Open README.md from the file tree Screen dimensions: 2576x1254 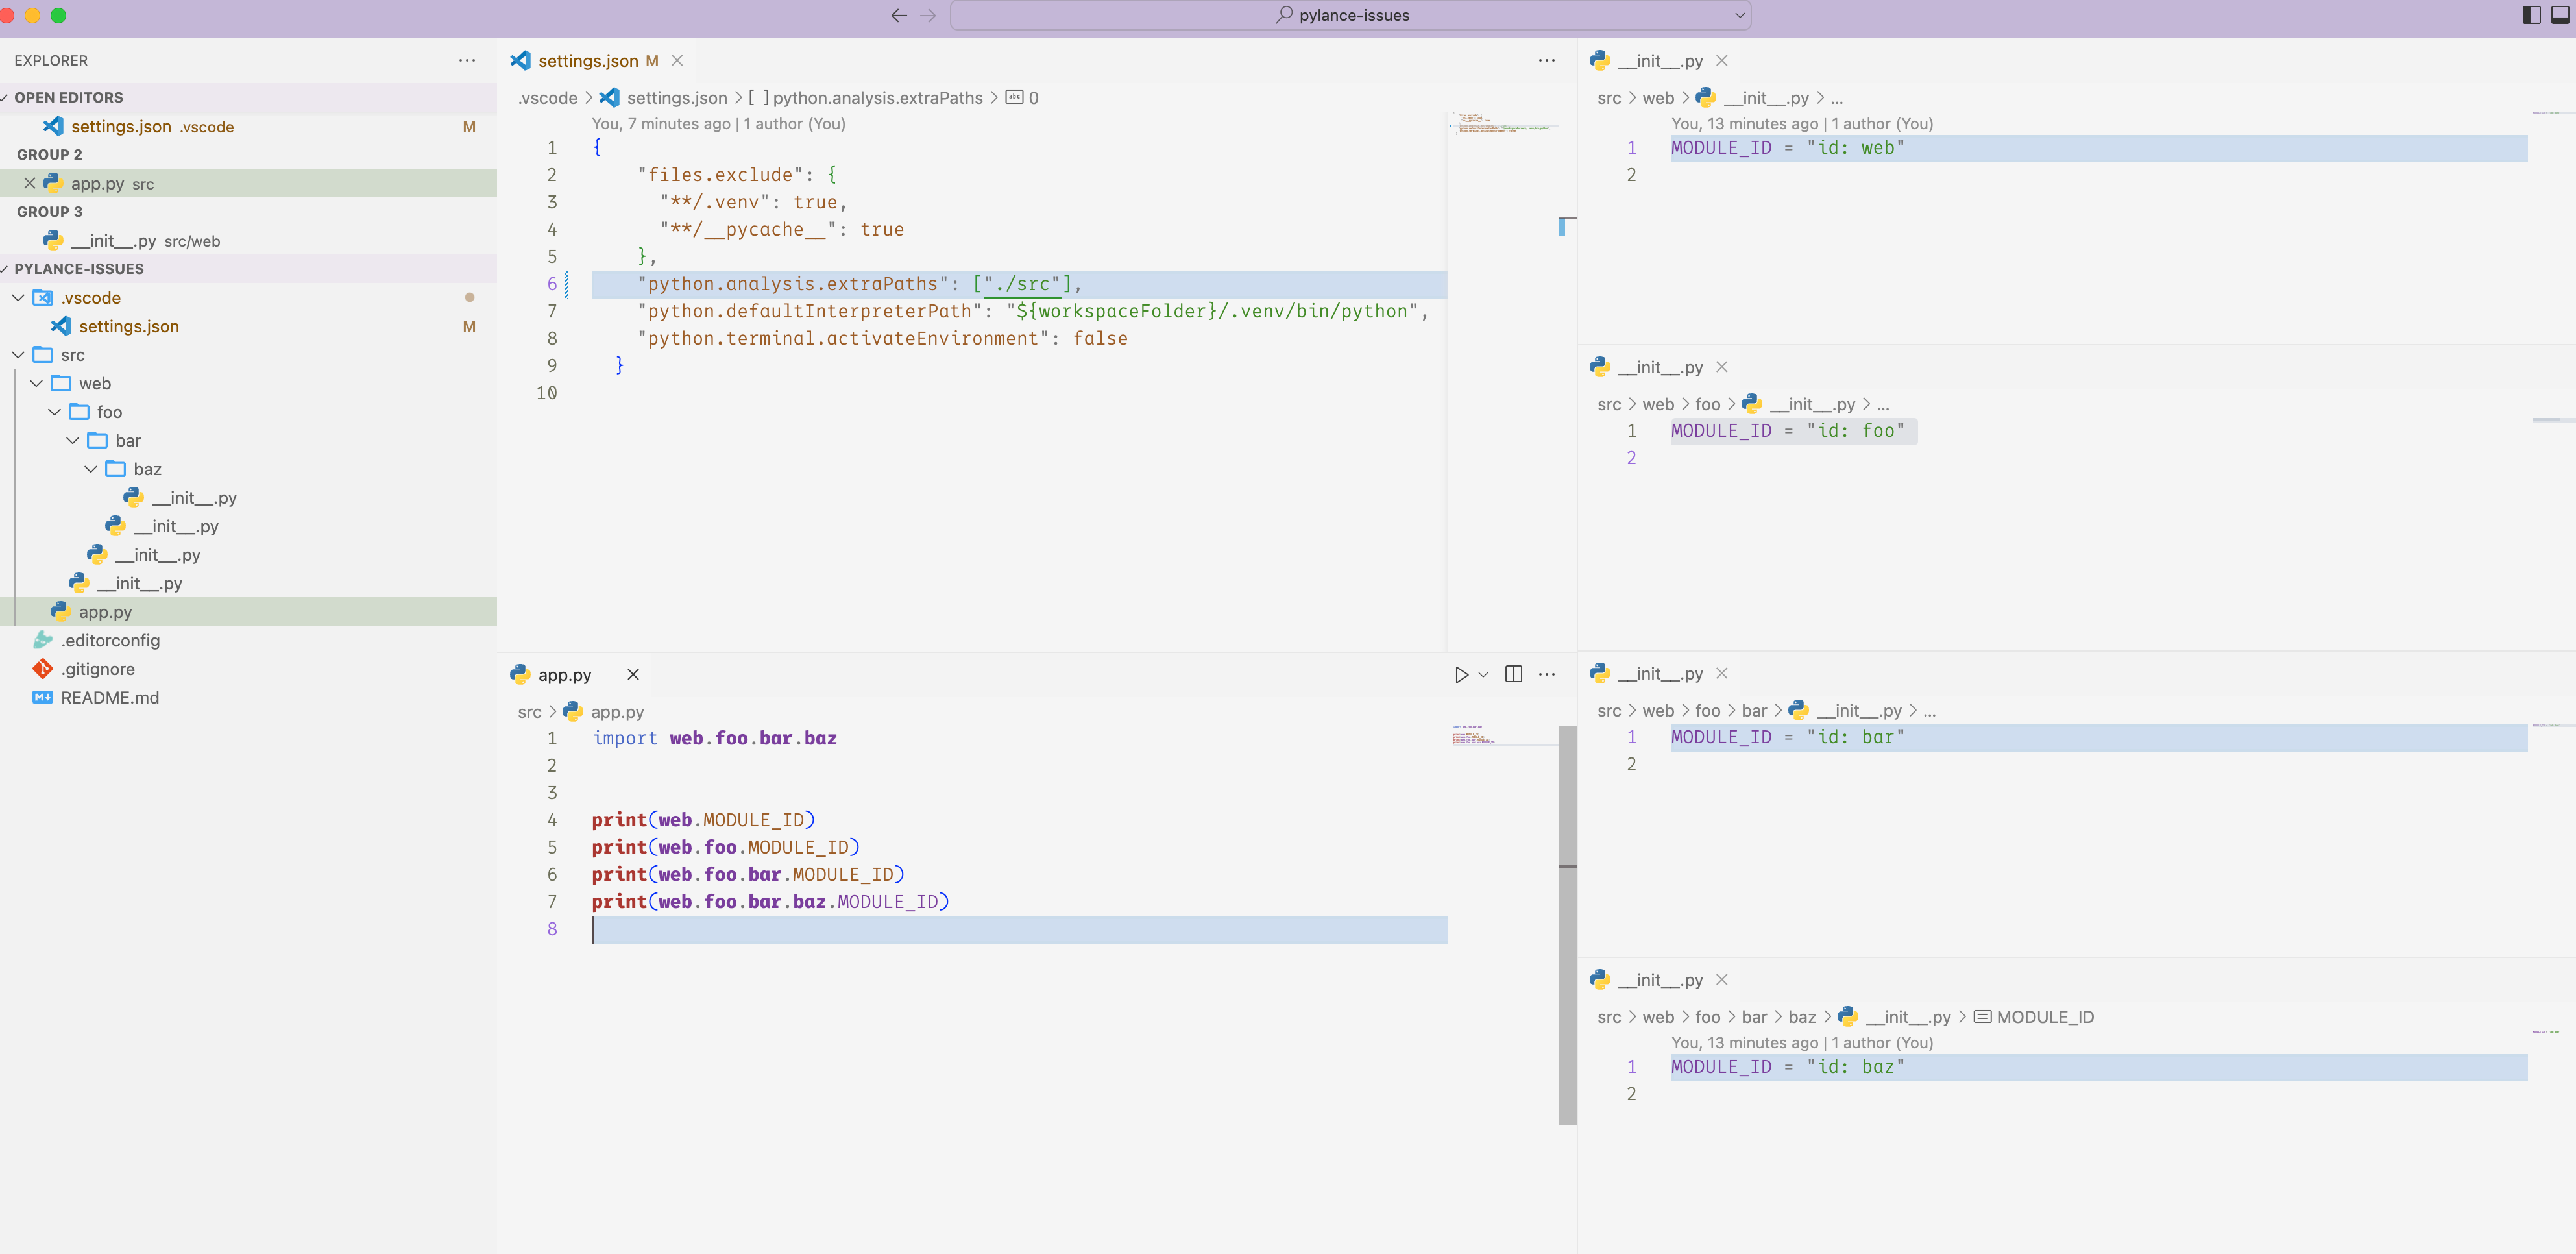[109, 698]
